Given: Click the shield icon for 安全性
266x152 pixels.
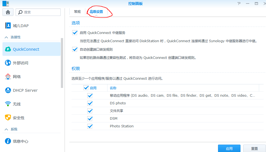Looking at the screenshot, I should point(8,117).
